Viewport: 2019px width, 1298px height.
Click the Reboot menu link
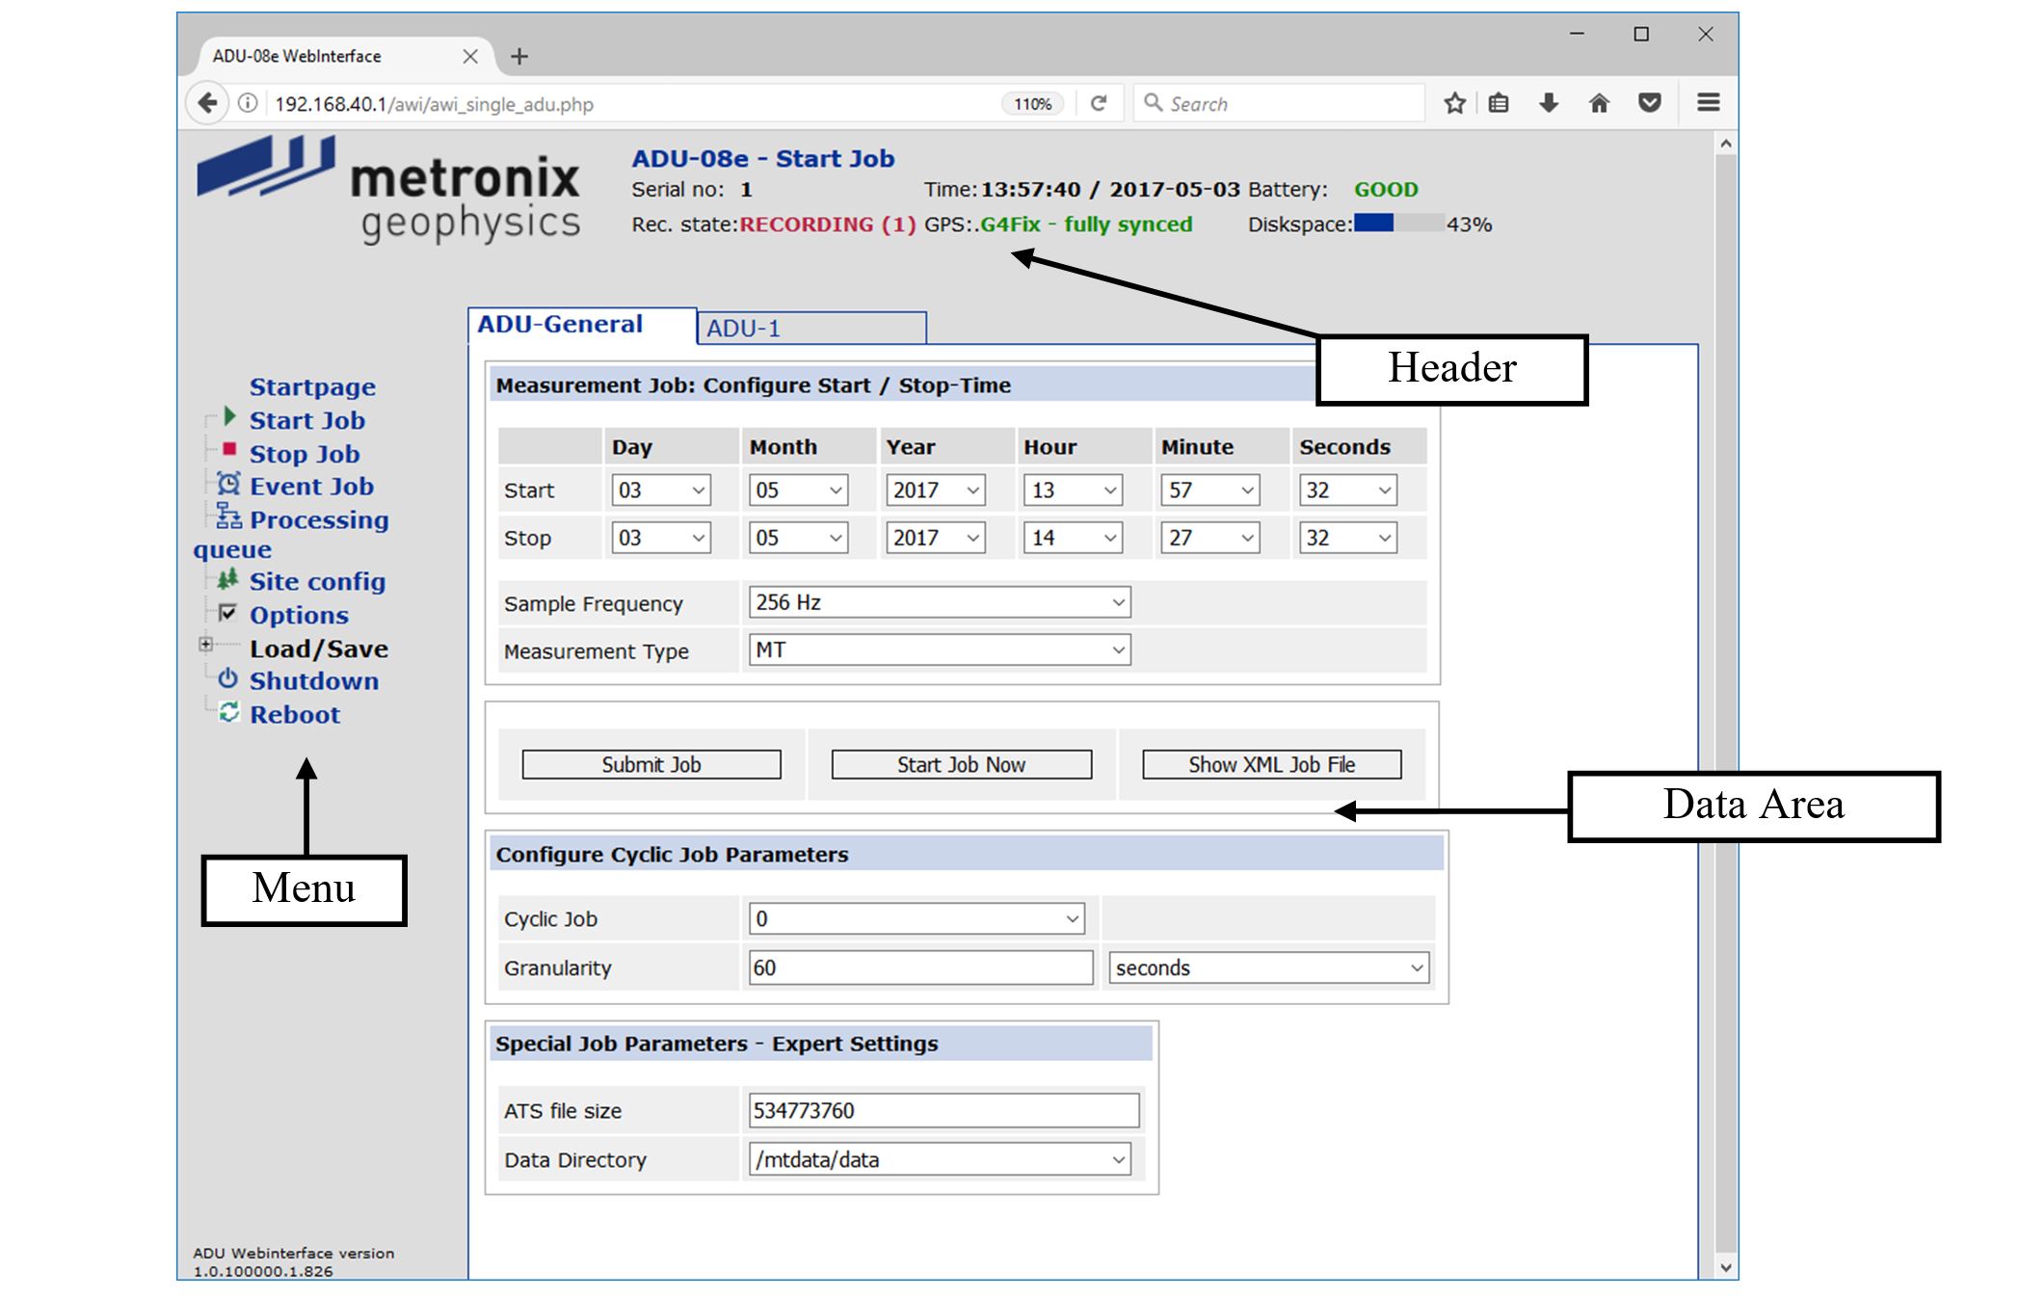coord(295,715)
